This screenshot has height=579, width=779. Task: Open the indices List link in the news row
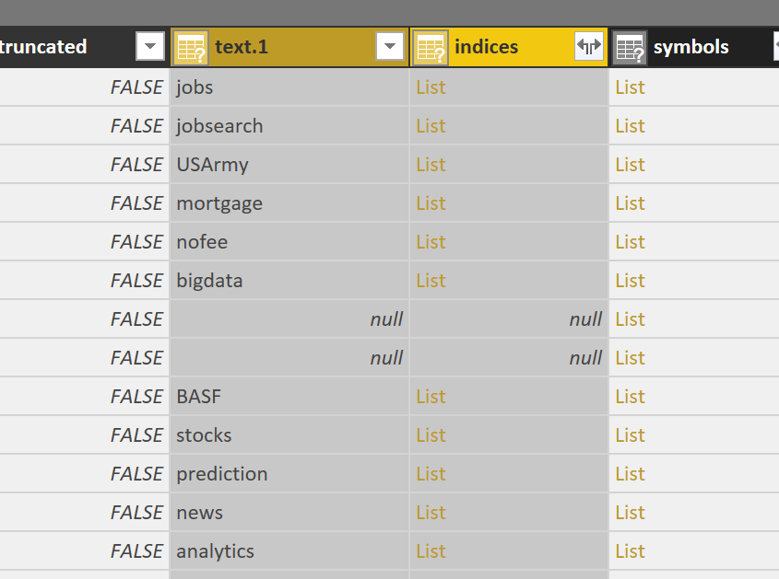pos(431,513)
